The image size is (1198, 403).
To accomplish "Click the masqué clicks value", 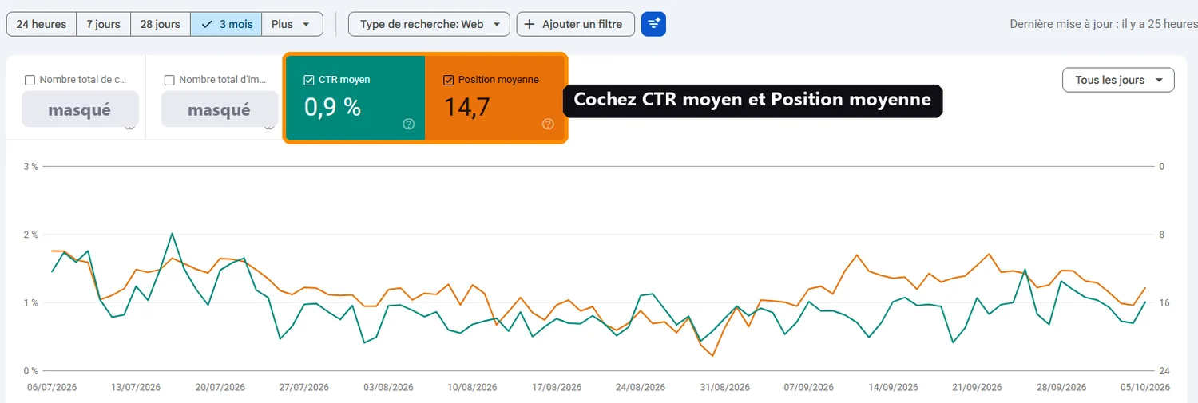I will point(80,109).
